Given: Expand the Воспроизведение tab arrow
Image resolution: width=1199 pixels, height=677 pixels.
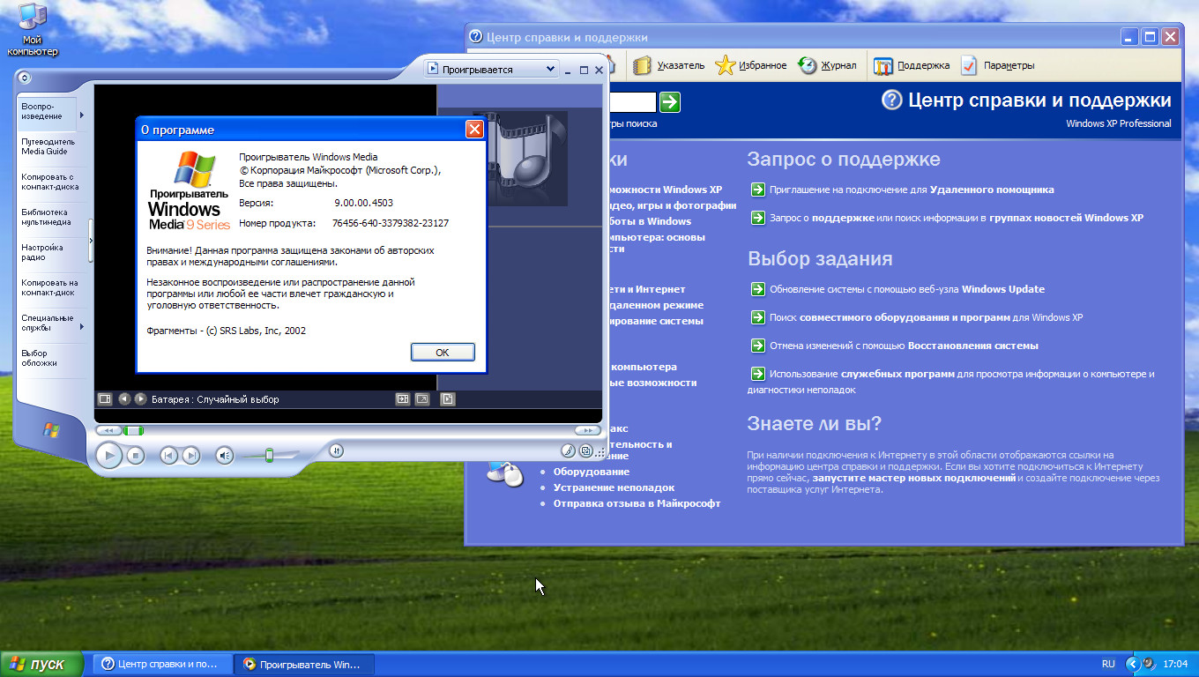Looking at the screenshot, I should tap(82, 115).
